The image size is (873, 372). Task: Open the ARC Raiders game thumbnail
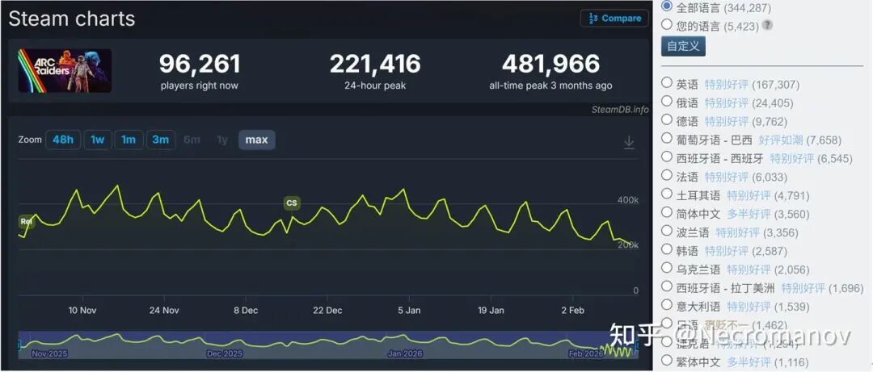pyautogui.click(x=65, y=71)
